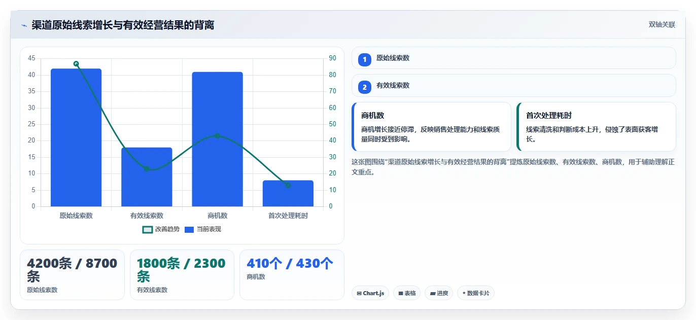The height and width of the screenshot is (320, 696).
Task: Click the trend line point above 商机数
Action: [x=217, y=136]
